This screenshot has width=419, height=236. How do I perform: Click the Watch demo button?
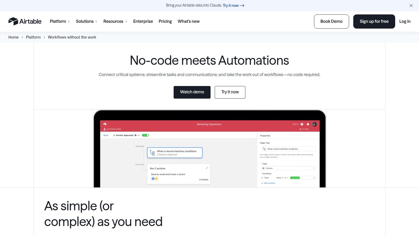tap(192, 92)
